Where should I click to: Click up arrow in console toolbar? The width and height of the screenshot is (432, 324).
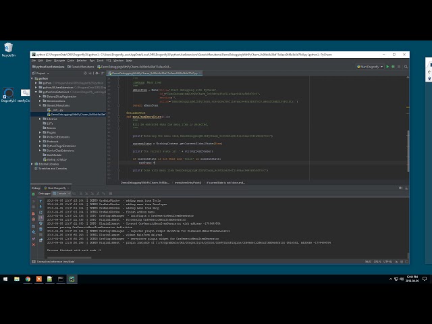(40, 201)
